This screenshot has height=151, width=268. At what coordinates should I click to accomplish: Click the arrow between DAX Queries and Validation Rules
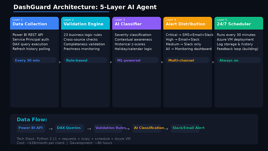(89, 129)
